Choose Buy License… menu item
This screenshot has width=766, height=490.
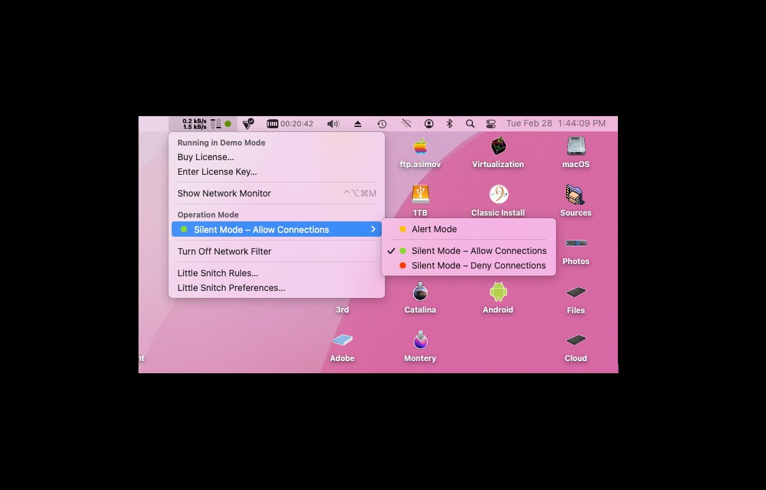click(276, 157)
